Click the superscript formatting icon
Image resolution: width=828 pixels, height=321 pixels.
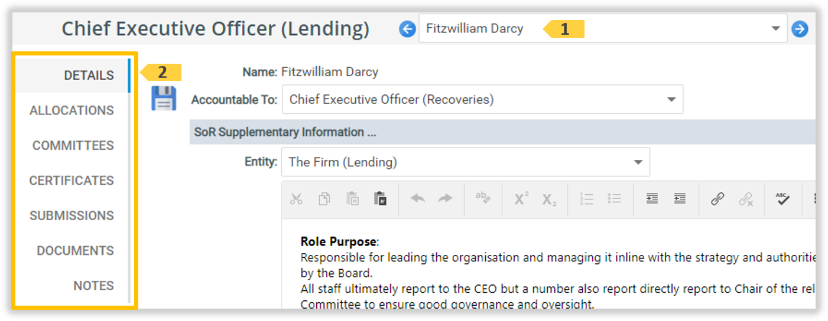521,199
